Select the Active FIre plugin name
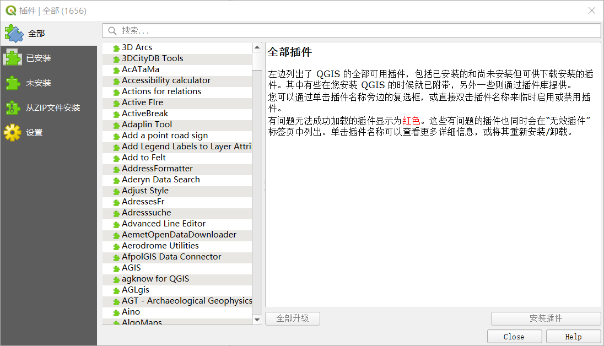The height and width of the screenshot is (346, 604). 143,102
